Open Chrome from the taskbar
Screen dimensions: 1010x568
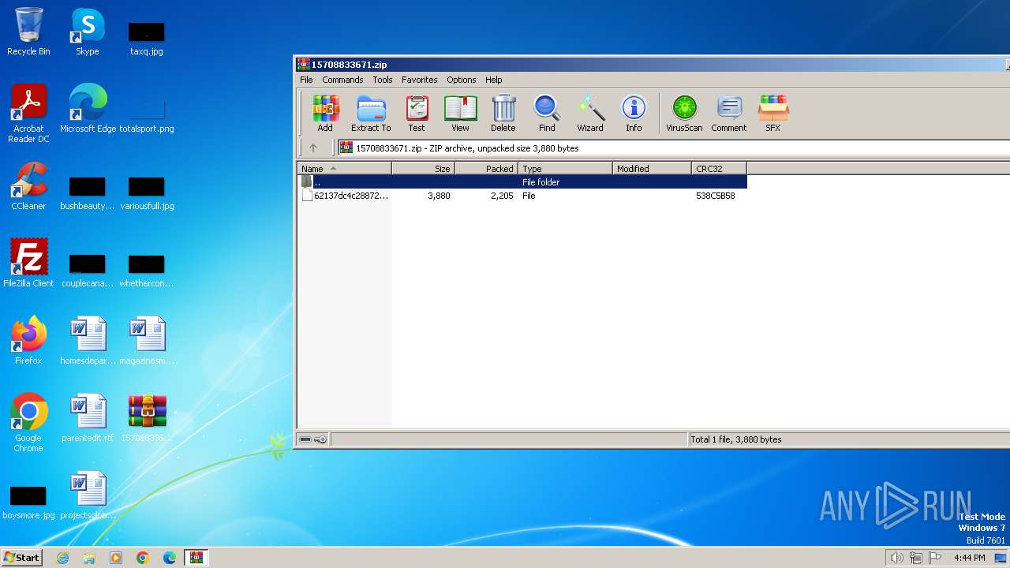coord(143,558)
